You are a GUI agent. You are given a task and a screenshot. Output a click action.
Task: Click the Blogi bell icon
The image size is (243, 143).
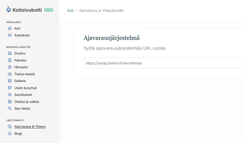click(10, 133)
